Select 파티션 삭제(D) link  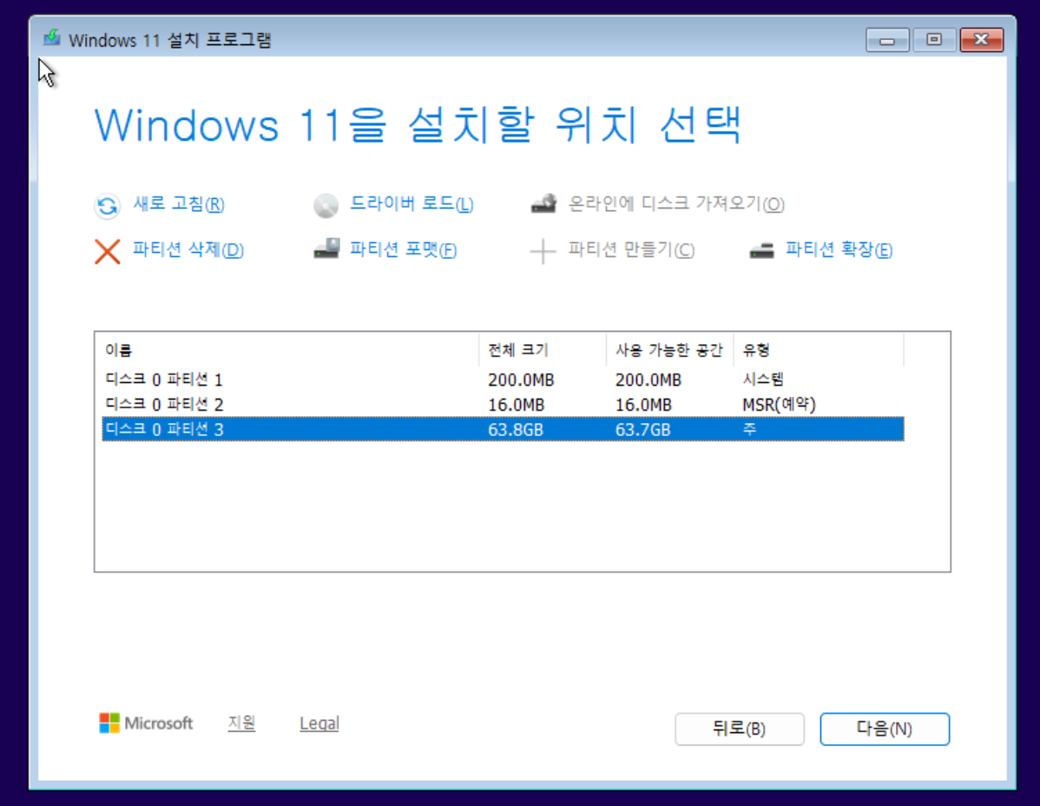point(188,249)
